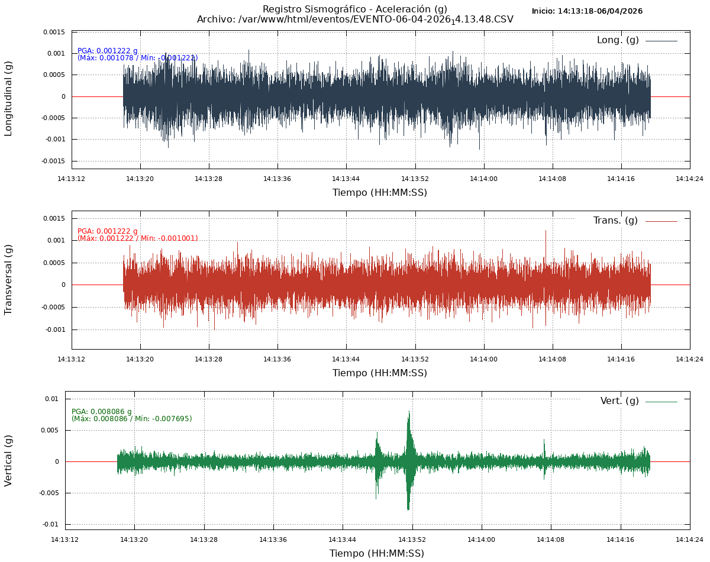Click the Archivo CSV file path line
The height and width of the screenshot is (562, 710).
[x=355, y=20]
